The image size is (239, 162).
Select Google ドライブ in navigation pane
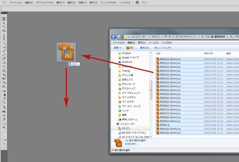click(x=128, y=57)
